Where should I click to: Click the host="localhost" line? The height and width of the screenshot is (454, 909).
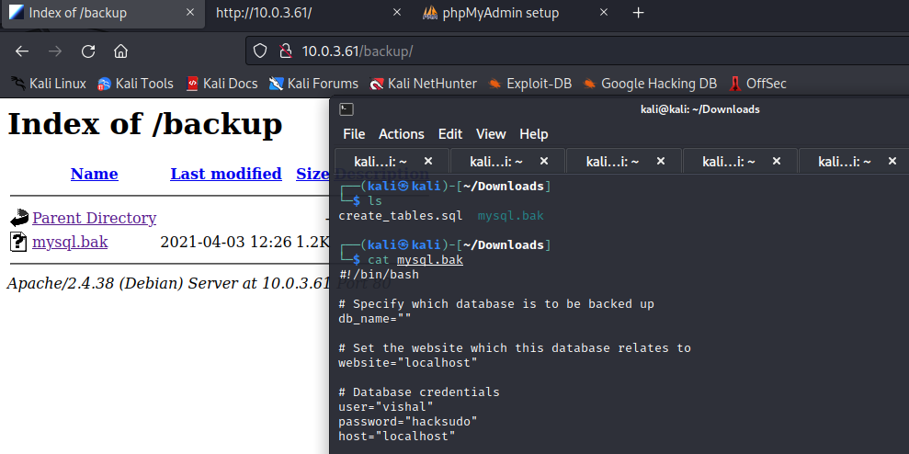click(397, 436)
